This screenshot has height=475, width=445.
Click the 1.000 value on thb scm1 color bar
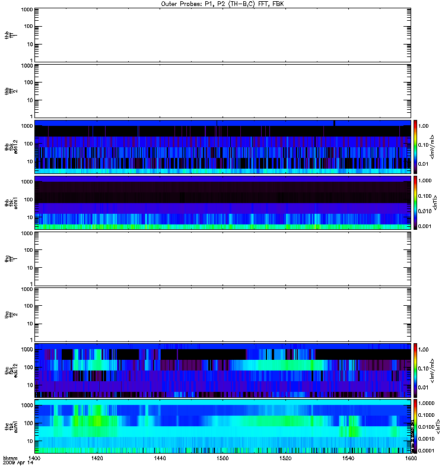click(x=425, y=180)
